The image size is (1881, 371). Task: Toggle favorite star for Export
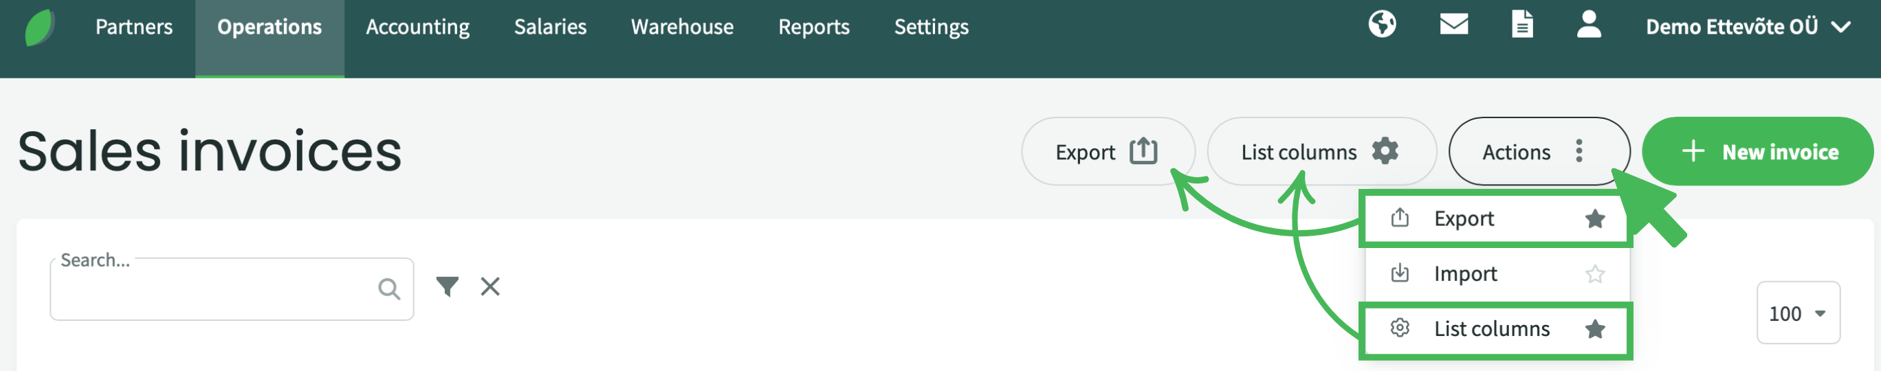pos(1595,219)
